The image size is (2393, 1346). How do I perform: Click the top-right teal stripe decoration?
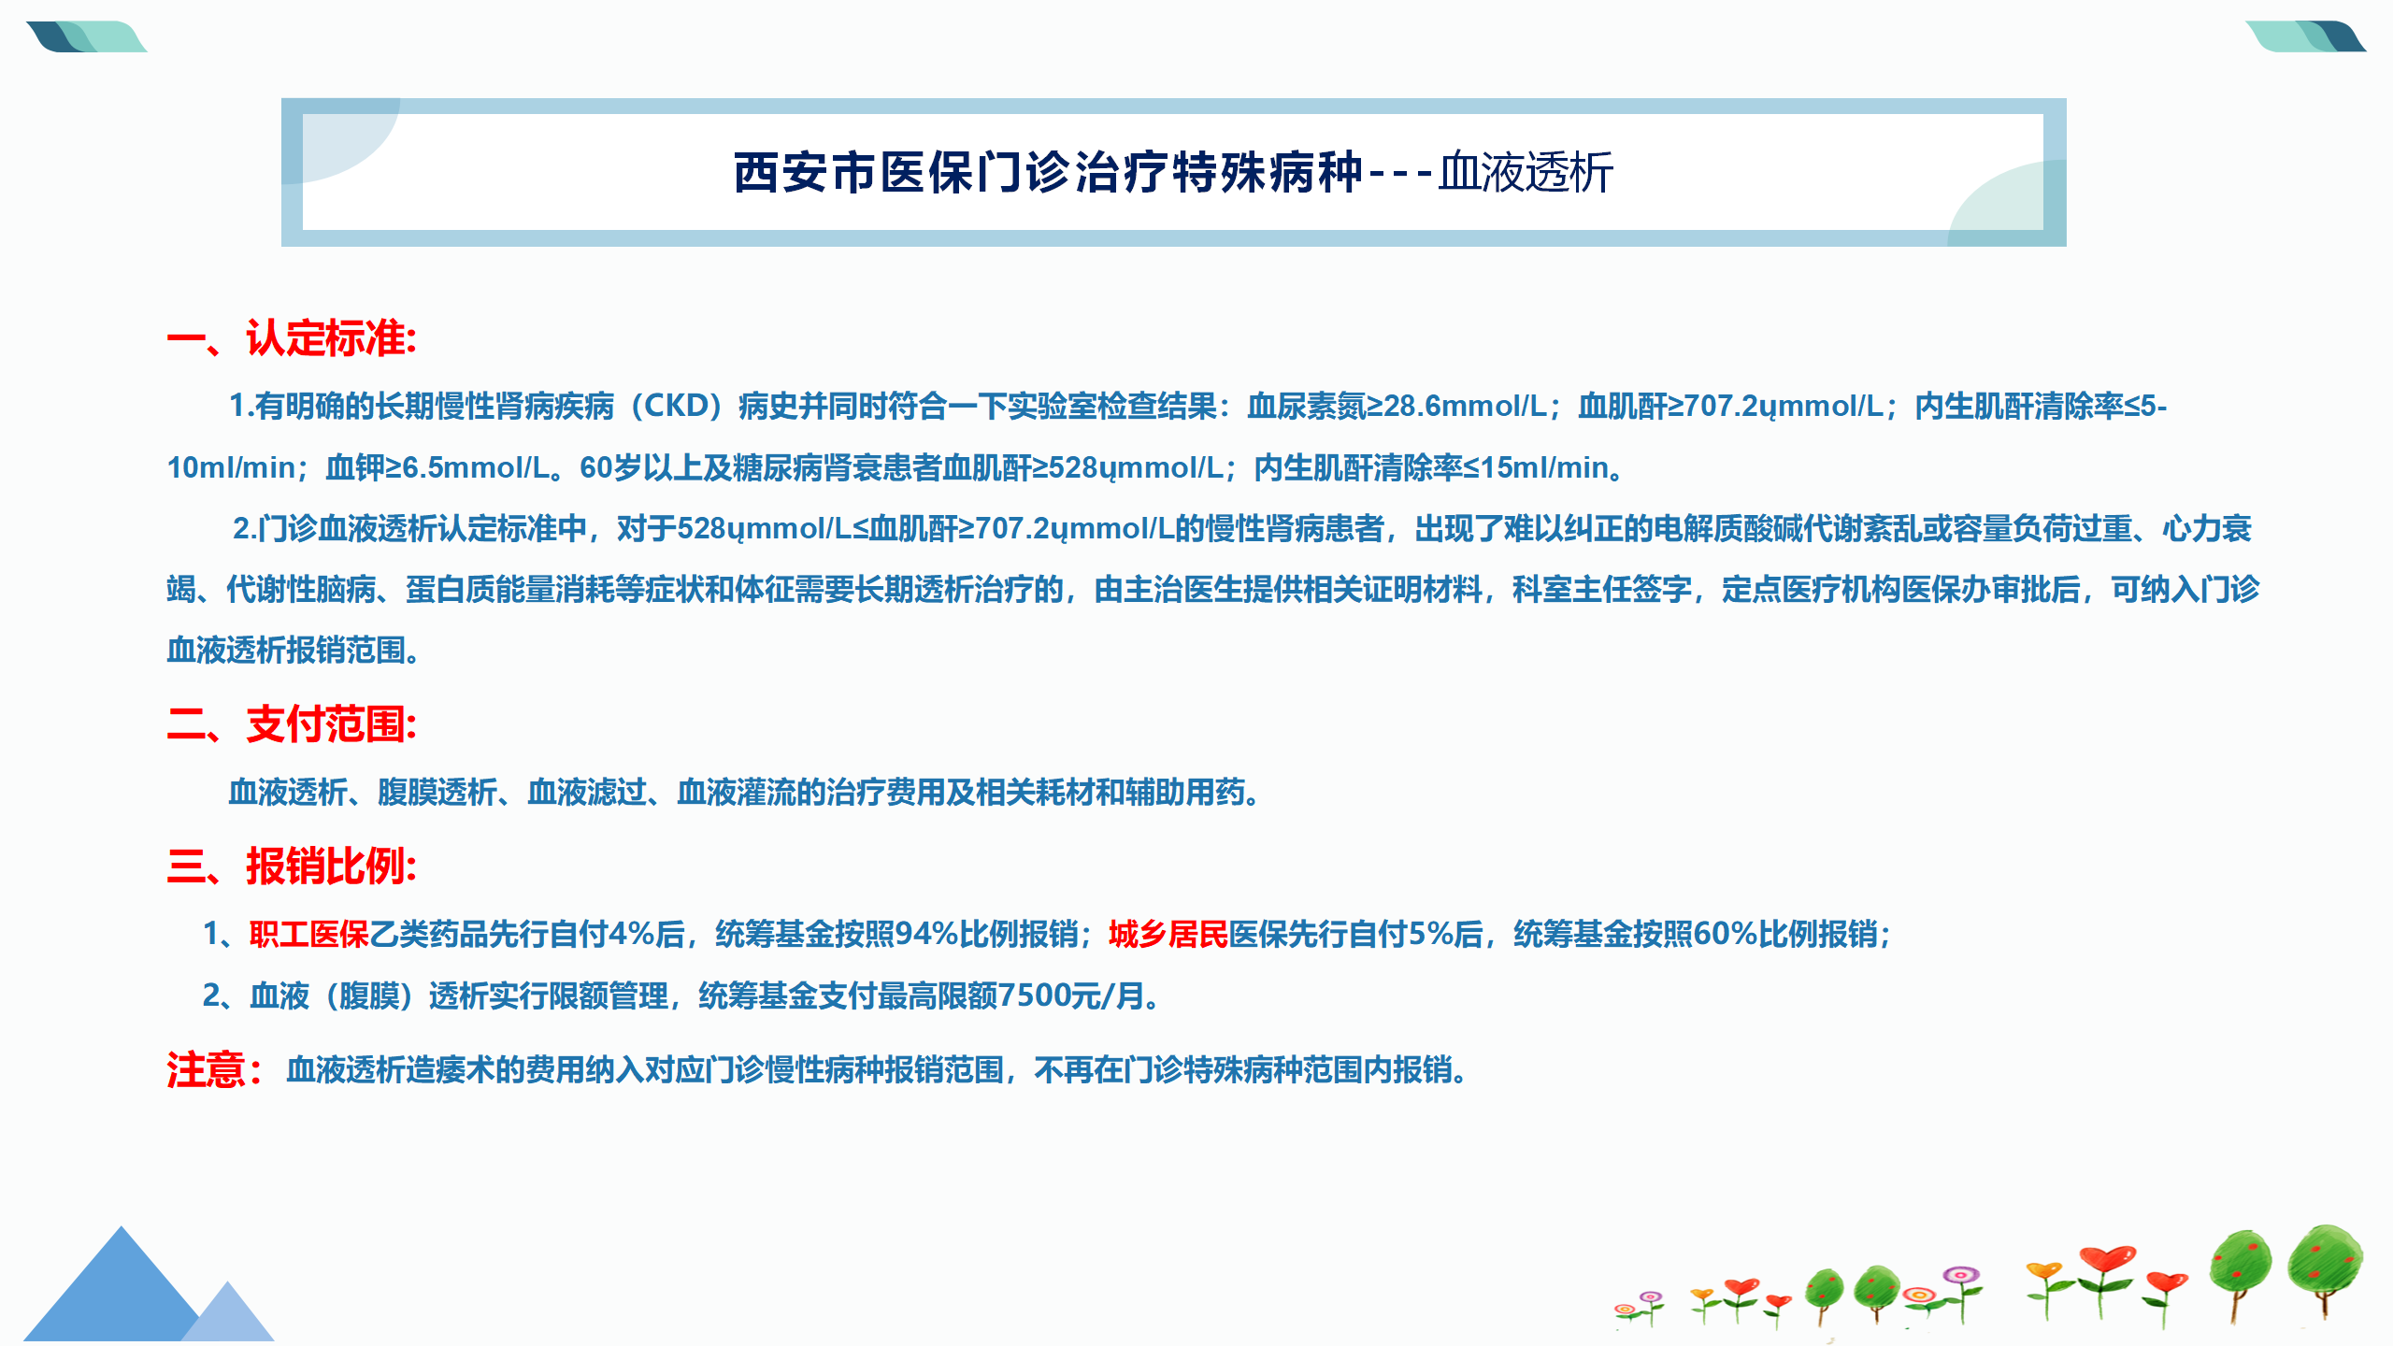(x=2305, y=37)
